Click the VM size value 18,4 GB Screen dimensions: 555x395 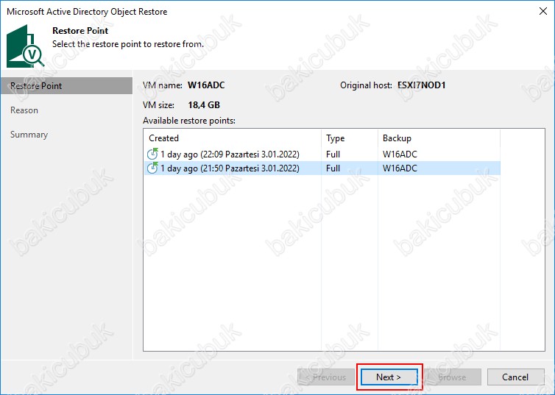tap(204, 105)
